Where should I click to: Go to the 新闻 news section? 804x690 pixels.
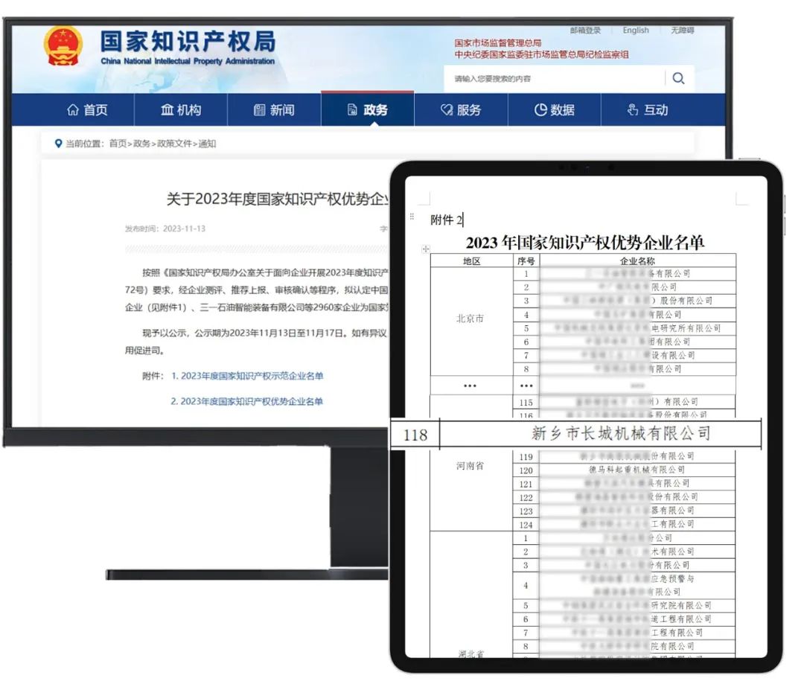point(274,110)
